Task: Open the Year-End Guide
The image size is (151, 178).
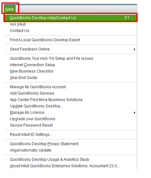Action: (x=70, y=77)
